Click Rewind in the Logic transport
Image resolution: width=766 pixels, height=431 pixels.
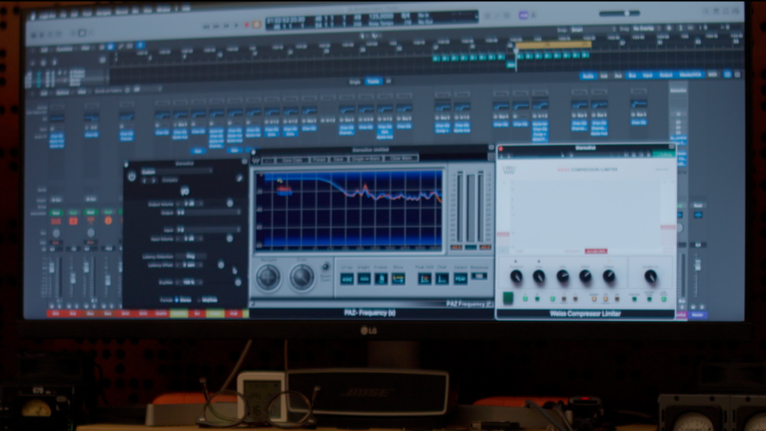(x=207, y=26)
